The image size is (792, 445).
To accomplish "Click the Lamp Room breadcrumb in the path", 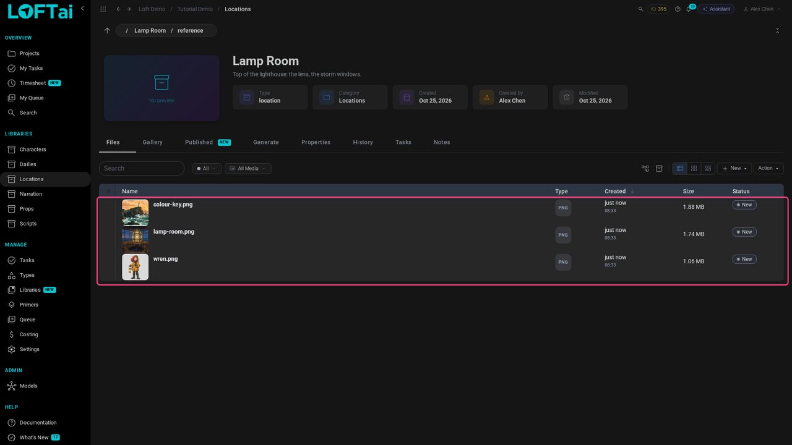I will 150,30.
